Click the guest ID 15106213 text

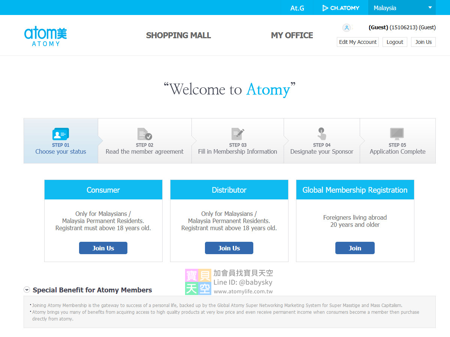(x=404, y=27)
